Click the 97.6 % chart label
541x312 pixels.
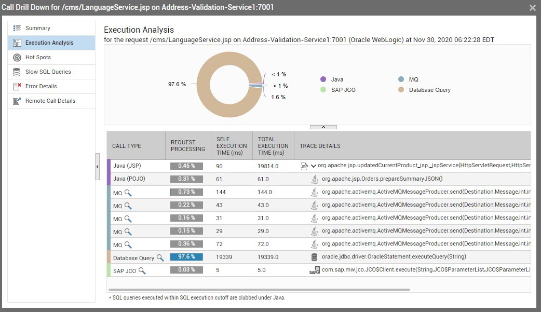177,84
